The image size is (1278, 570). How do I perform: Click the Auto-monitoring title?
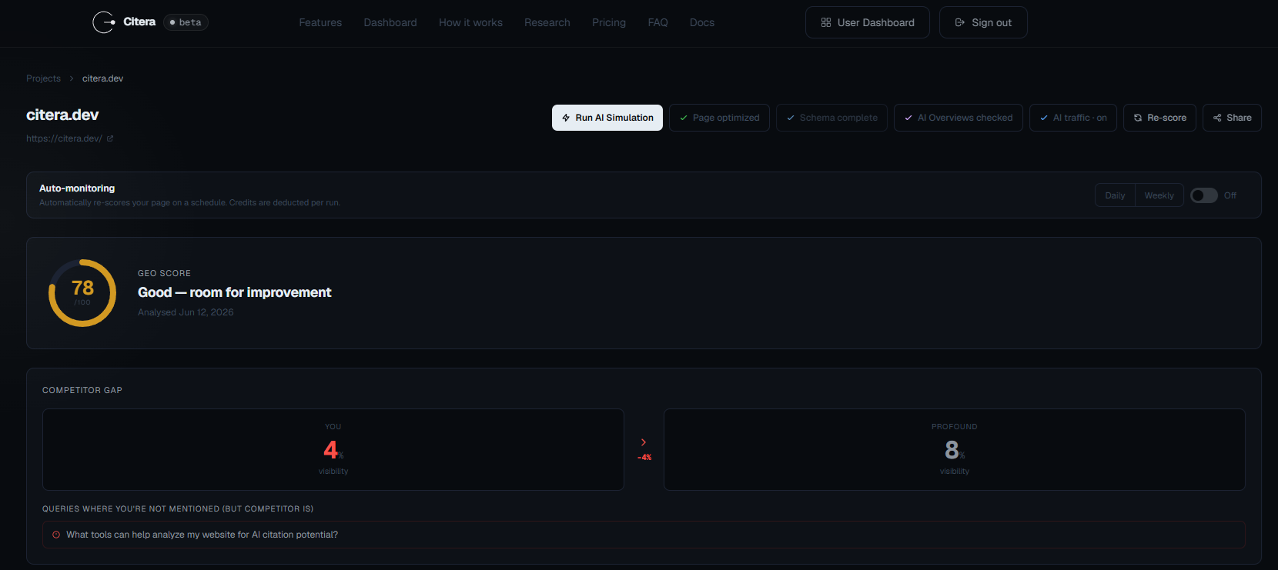pyautogui.click(x=77, y=188)
